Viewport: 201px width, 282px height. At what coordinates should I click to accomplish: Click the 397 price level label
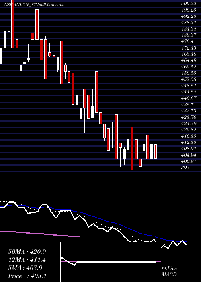point(185,168)
